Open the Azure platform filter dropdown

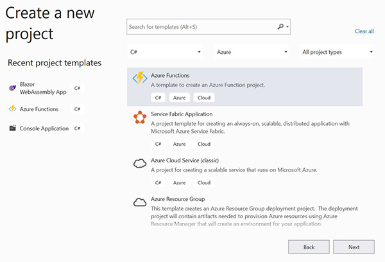[251, 52]
